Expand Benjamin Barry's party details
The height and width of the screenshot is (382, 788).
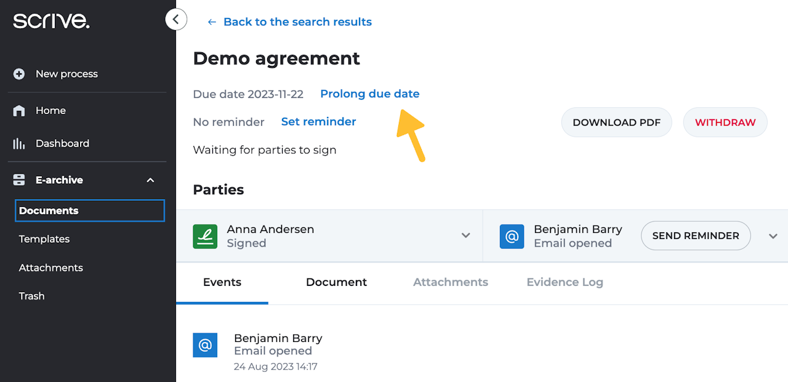[x=773, y=236]
